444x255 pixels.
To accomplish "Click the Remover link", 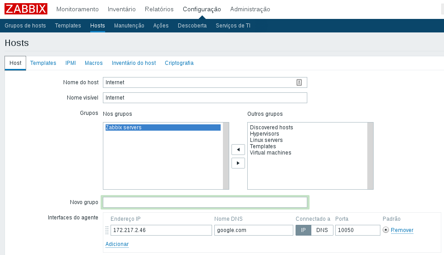I will coord(402,230).
